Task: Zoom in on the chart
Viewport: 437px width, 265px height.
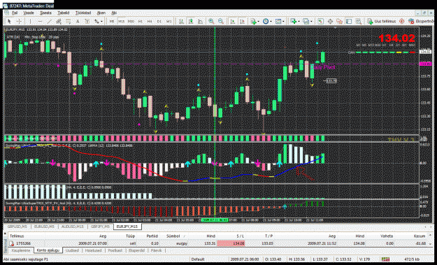Action: [x=211, y=21]
